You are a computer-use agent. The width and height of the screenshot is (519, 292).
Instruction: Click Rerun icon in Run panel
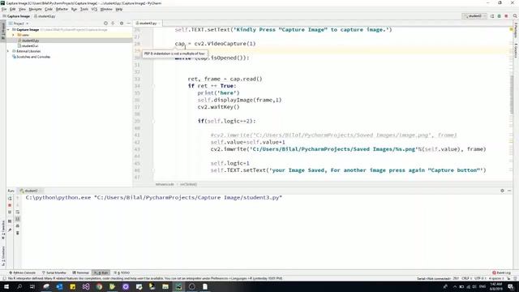point(10,198)
